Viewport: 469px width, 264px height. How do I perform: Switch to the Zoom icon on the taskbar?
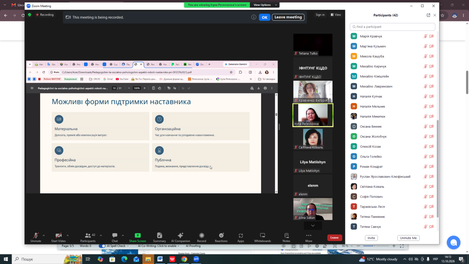pyautogui.click(x=196, y=259)
